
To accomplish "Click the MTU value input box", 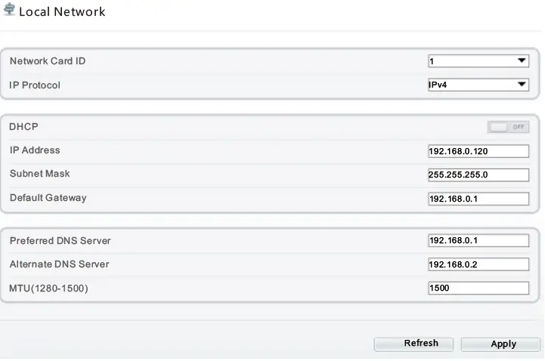I will click(x=478, y=288).
